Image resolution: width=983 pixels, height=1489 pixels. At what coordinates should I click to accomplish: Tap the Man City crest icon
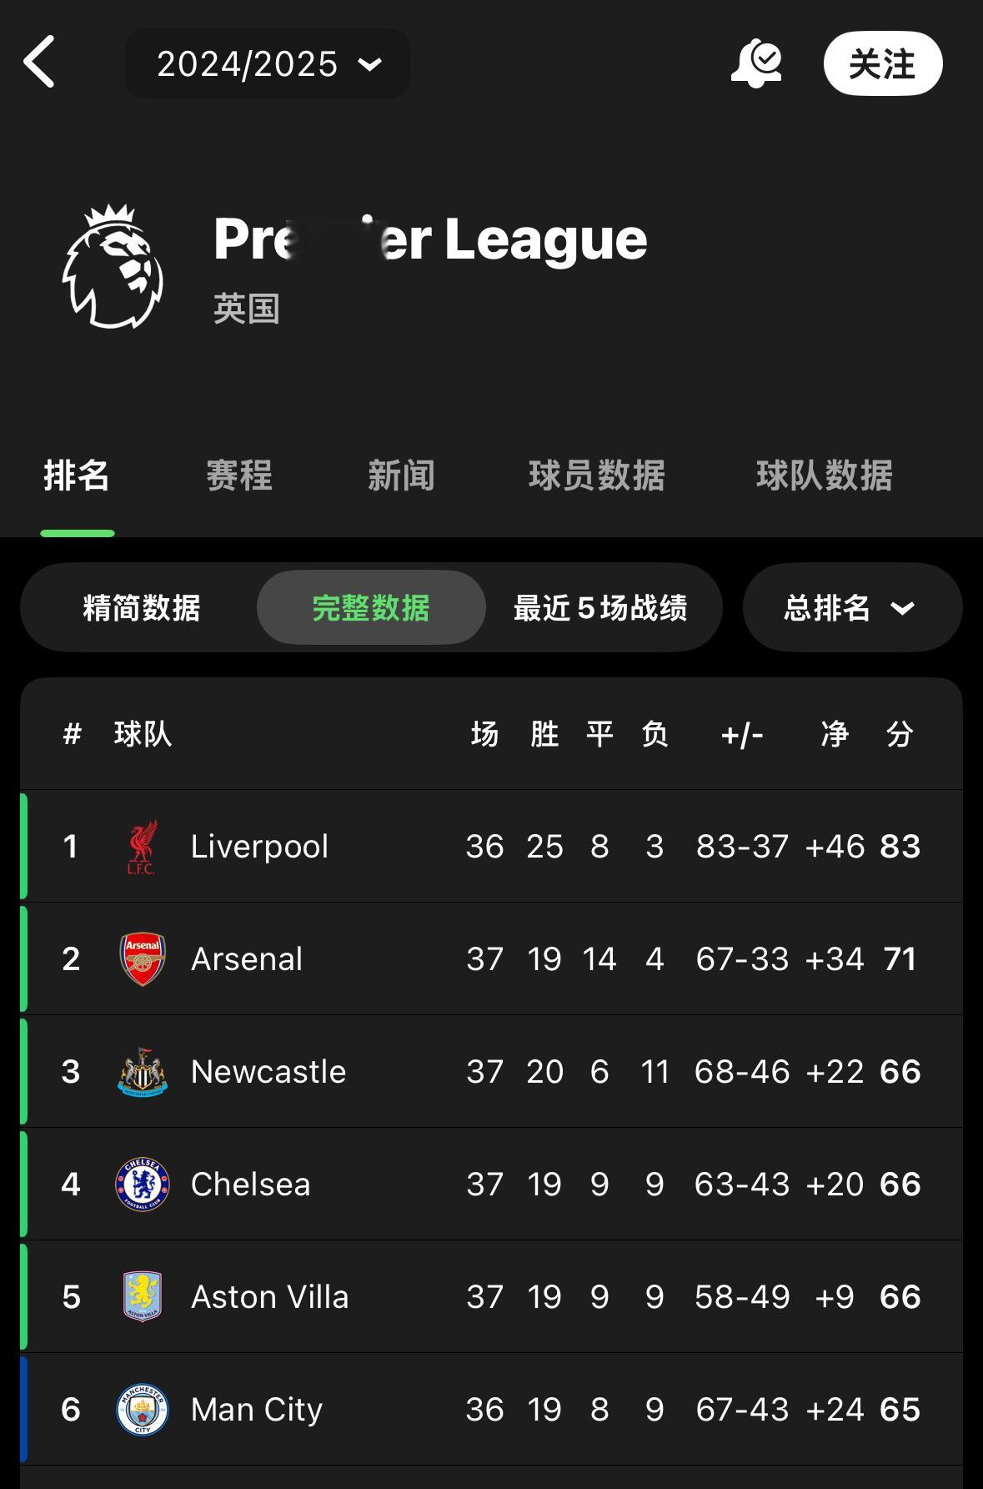(x=143, y=1410)
